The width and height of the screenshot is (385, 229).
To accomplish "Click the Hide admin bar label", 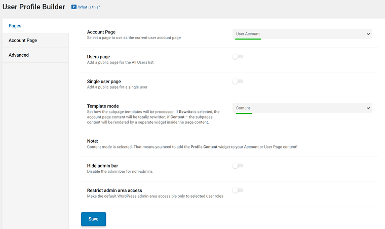I will click(x=102, y=166).
